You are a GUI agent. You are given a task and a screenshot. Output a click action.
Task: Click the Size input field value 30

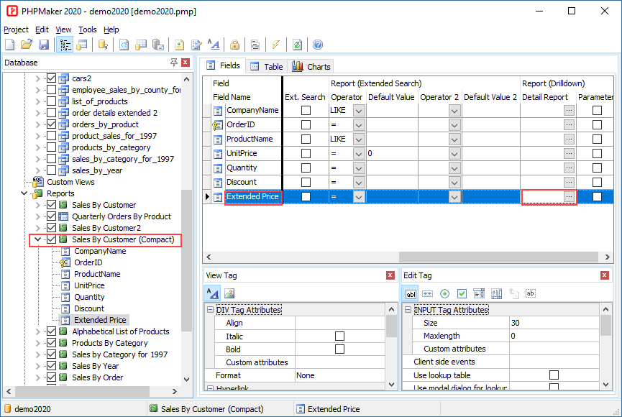tap(554, 323)
